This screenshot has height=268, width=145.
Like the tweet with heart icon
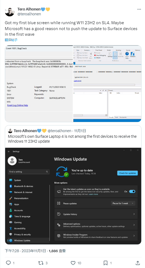73,263
